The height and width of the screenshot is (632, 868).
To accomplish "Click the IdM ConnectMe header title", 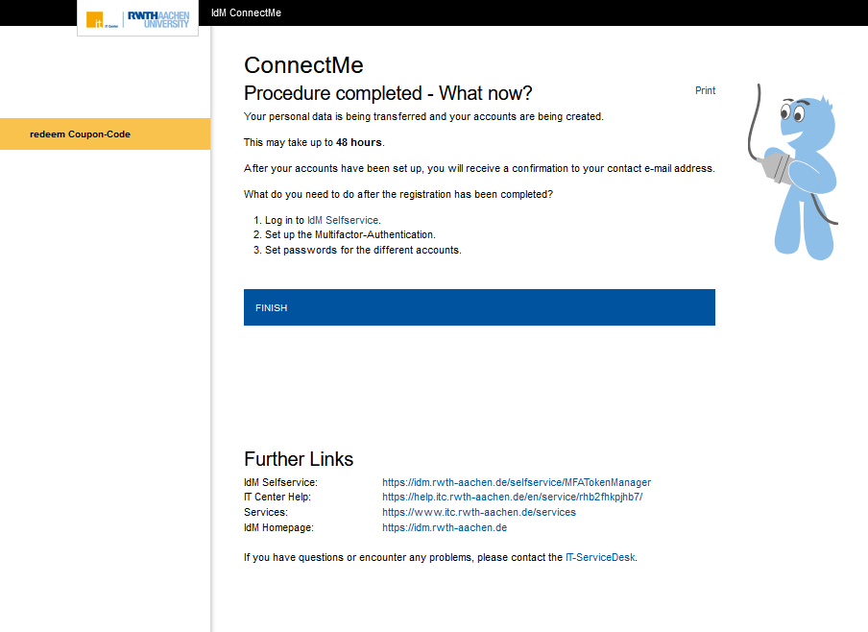I will pyautogui.click(x=246, y=12).
